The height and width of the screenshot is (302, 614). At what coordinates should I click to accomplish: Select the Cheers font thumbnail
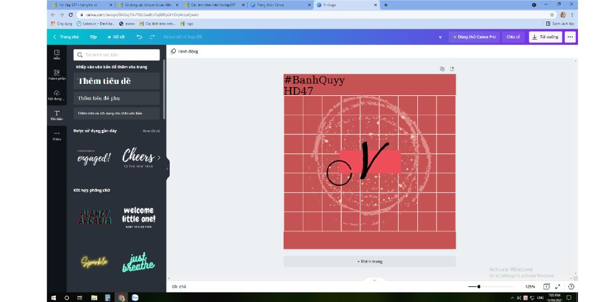point(139,157)
